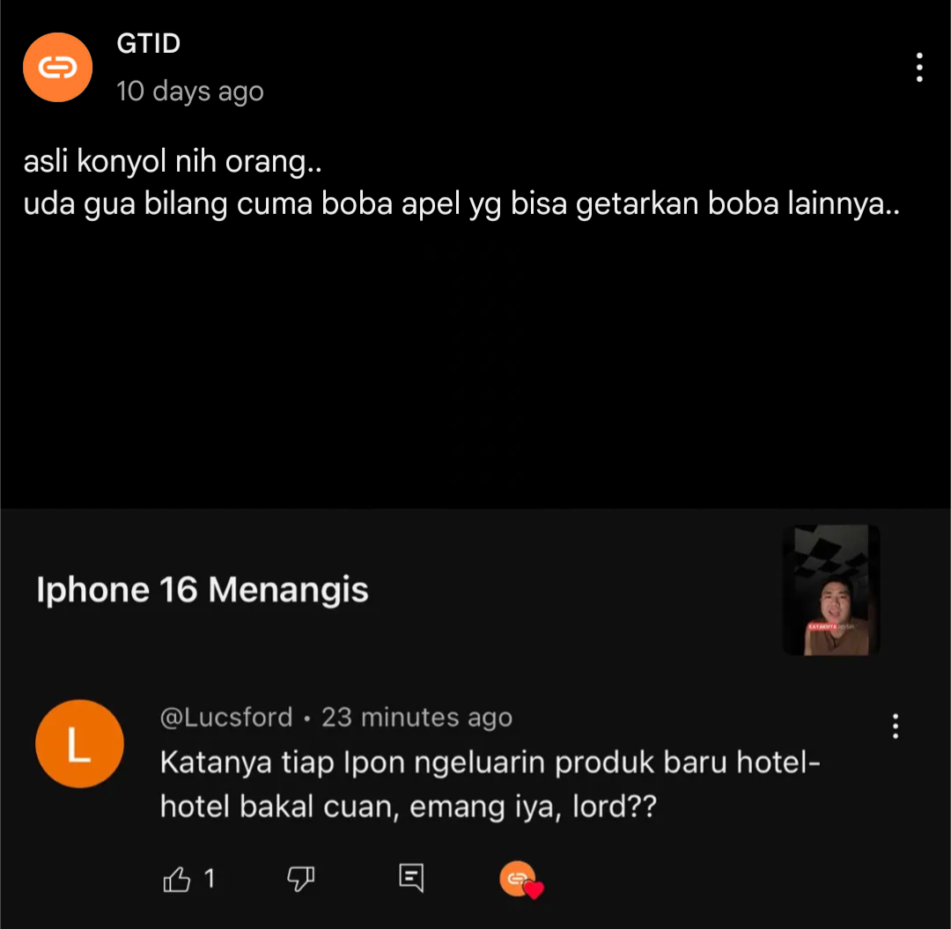Tap the creator heart badge
Image resolution: width=951 pixels, height=929 pixels.
tap(521, 880)
